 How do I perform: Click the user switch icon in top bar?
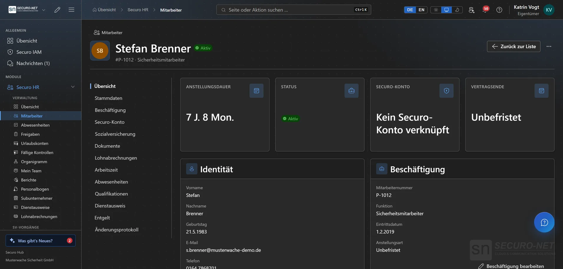click(x=471, y=10)
